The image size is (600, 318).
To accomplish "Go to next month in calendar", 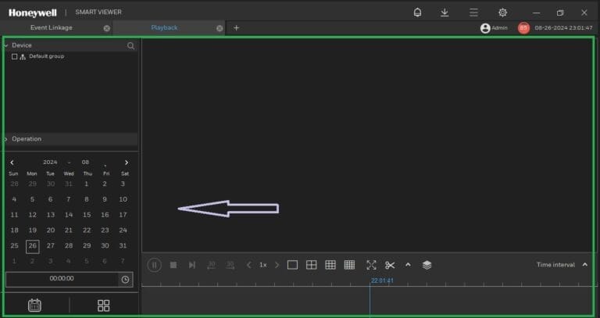I will [x=127, y=163].
